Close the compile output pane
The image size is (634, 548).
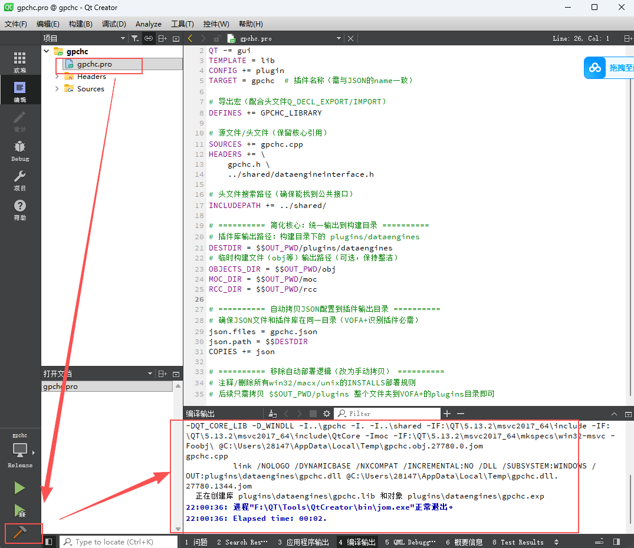(x=628, y=414)
